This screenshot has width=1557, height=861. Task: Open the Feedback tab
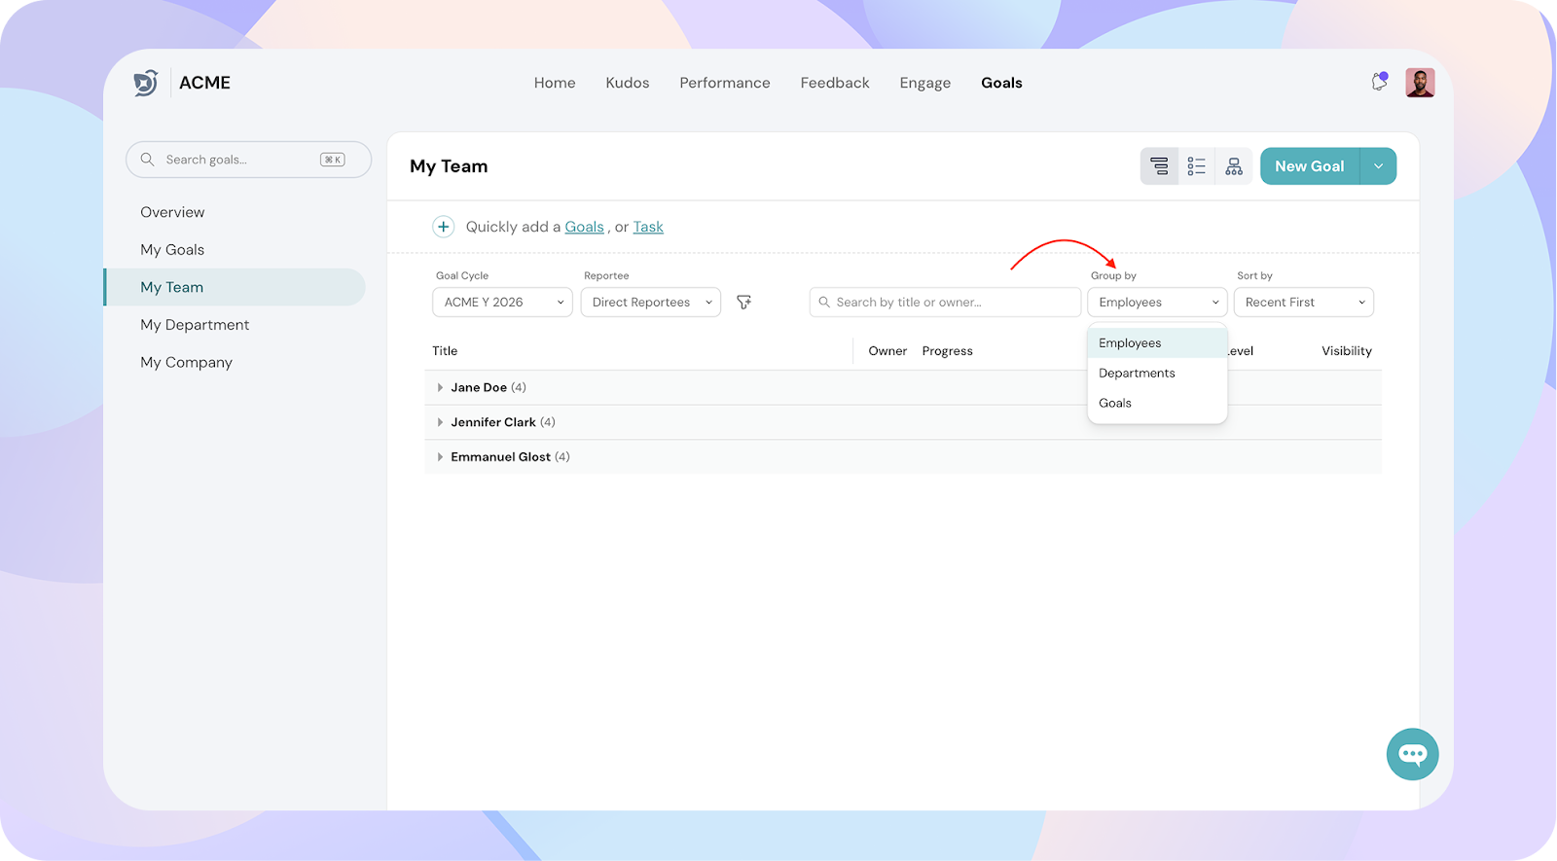[x=835, y=83]
